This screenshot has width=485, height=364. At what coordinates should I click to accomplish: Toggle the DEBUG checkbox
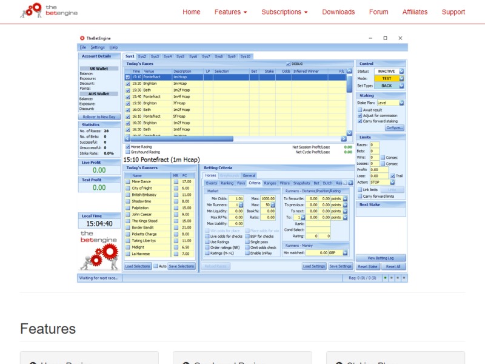click(289, 64)
